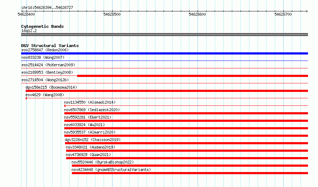Screen dimensions: 318x187
Task: Click nsv6033924 (Wu2021) label
Action: coord(84,125)
